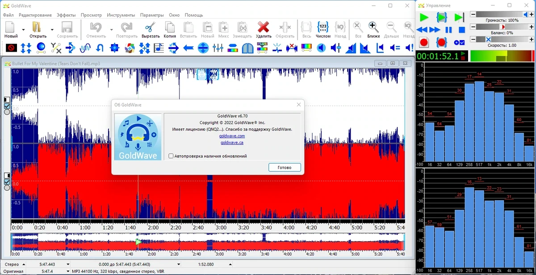Click the Вырезать (Cut) scissors icon
Viewport: 536px width, 275px height.
[x=151, y=27]
